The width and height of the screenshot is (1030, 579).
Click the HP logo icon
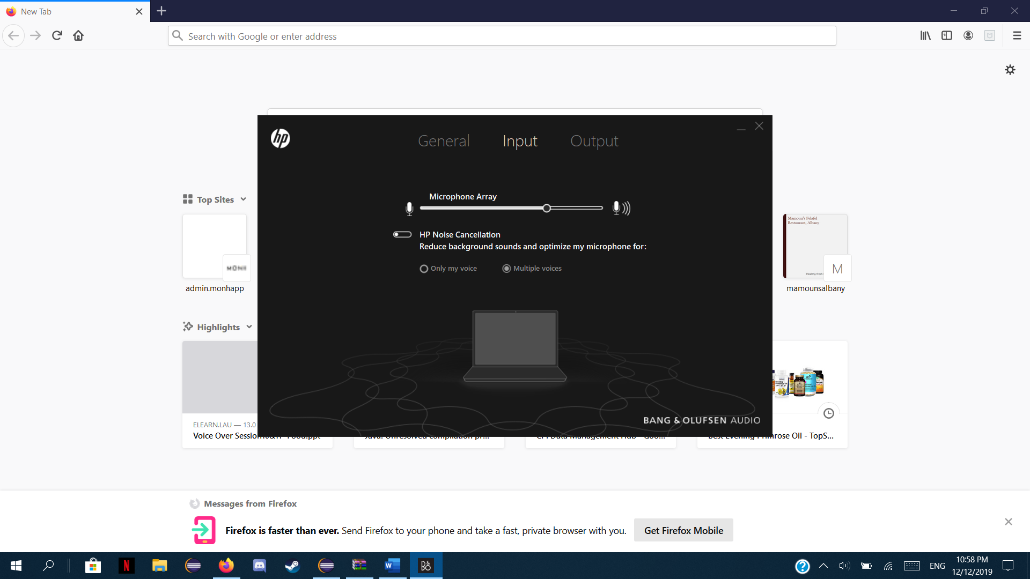pos(280,138)
